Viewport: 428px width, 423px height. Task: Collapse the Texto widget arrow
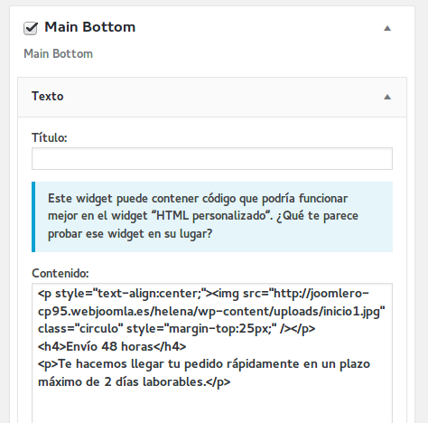pyautogui.click(x=387, y=97)
